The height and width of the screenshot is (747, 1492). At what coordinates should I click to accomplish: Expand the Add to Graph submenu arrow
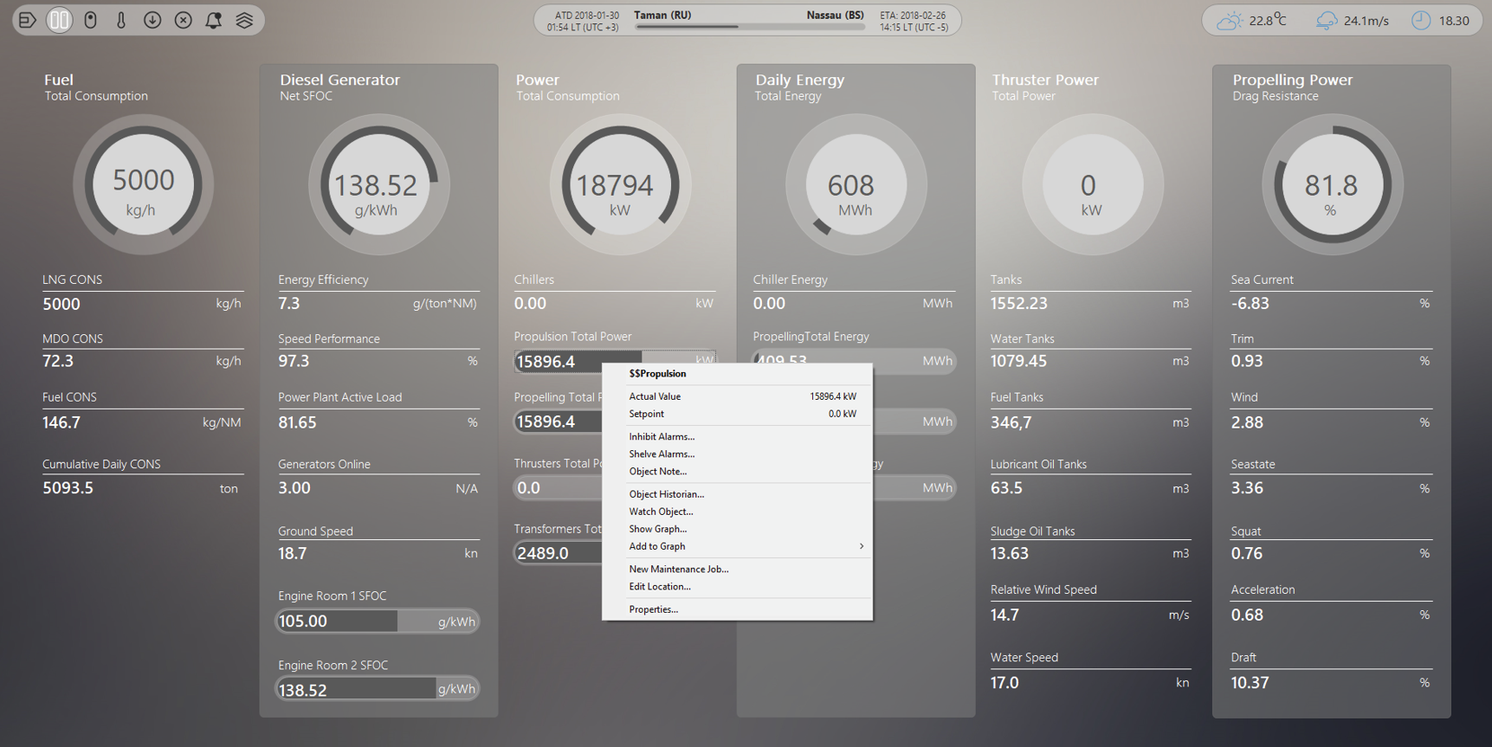861,546
